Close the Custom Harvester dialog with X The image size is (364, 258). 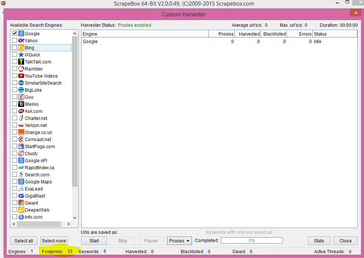click(355, 13)
